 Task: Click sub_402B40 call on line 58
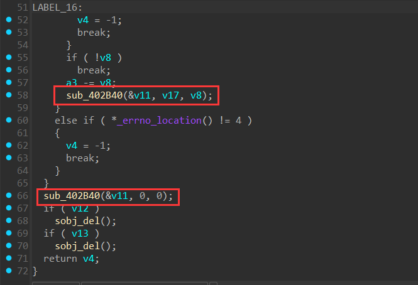pos(94,95)
